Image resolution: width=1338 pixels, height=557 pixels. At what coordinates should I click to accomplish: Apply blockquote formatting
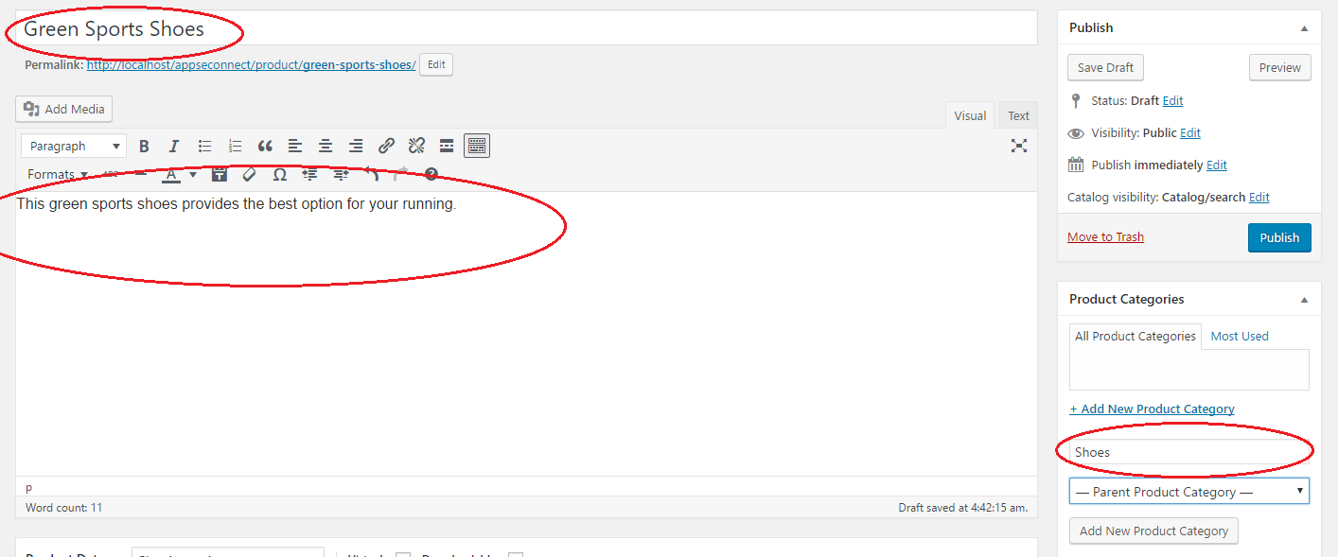coord(265,146)
